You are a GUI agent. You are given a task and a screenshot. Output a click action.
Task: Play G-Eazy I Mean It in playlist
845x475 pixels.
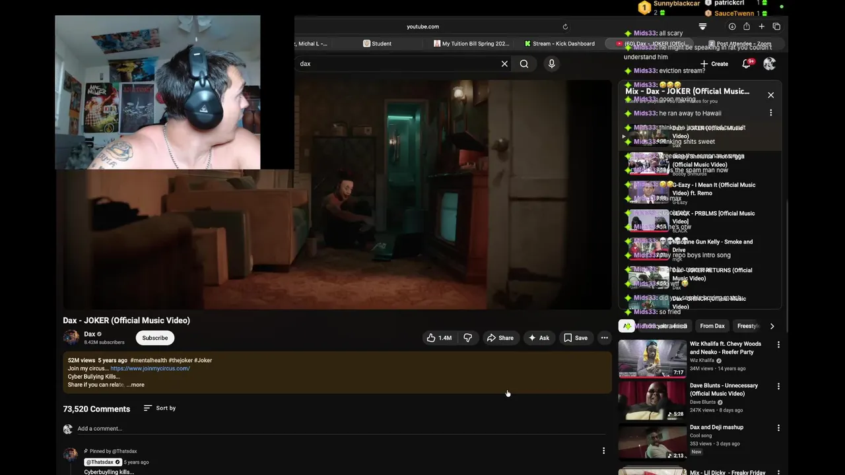click(700, 192)
